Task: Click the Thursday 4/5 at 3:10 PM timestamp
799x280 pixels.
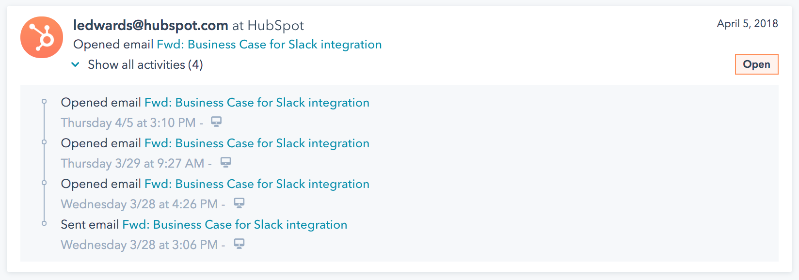Action: click(128, 123)
